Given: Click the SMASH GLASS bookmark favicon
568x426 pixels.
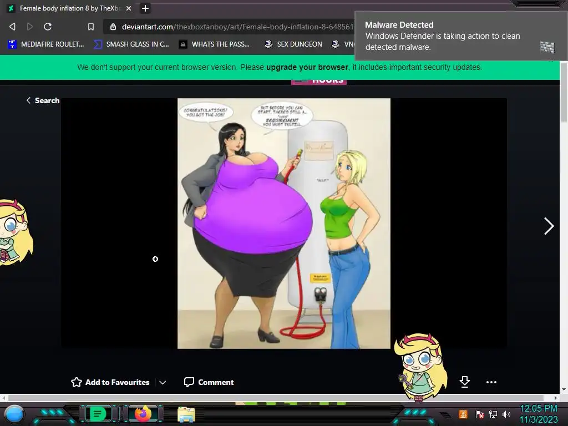Looking at the screenshot, I should point(98,44).
